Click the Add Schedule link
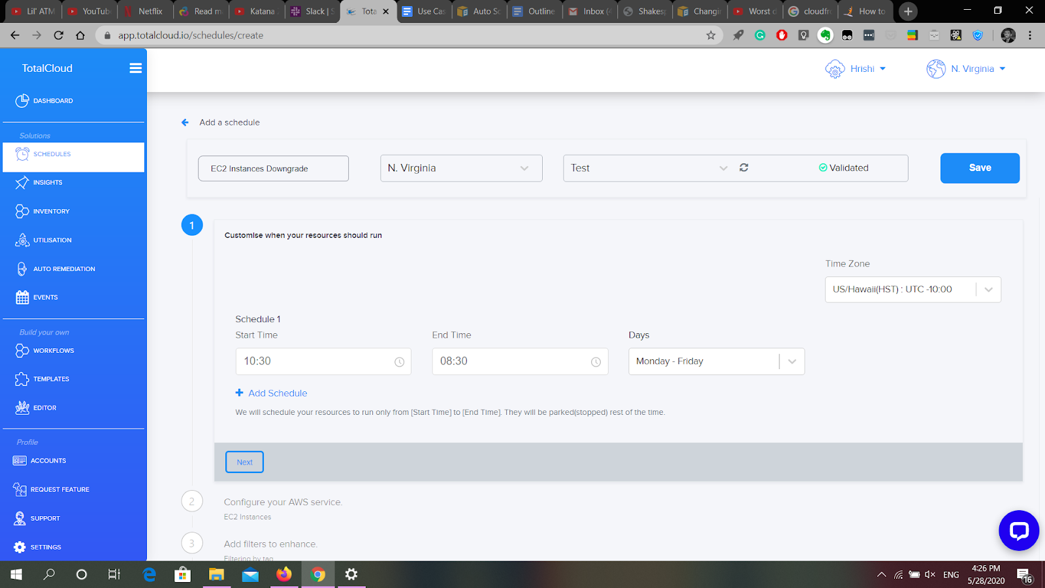The width and height of the screenshot is (1045, 588). click(271, 393)
